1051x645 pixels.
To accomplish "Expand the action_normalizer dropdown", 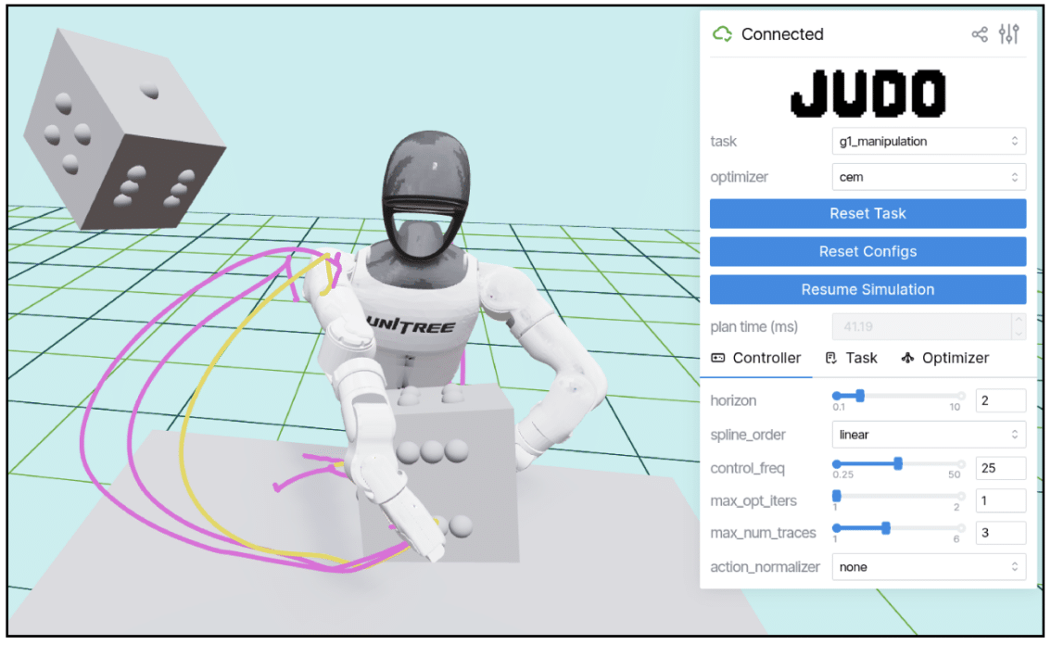I will pos(928,567).
